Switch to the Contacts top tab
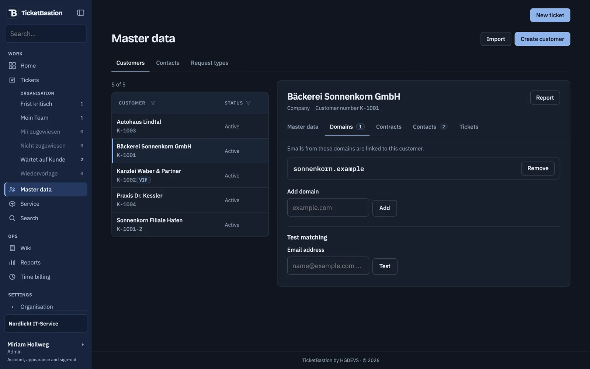590x369 pixels. pos(168,63)
